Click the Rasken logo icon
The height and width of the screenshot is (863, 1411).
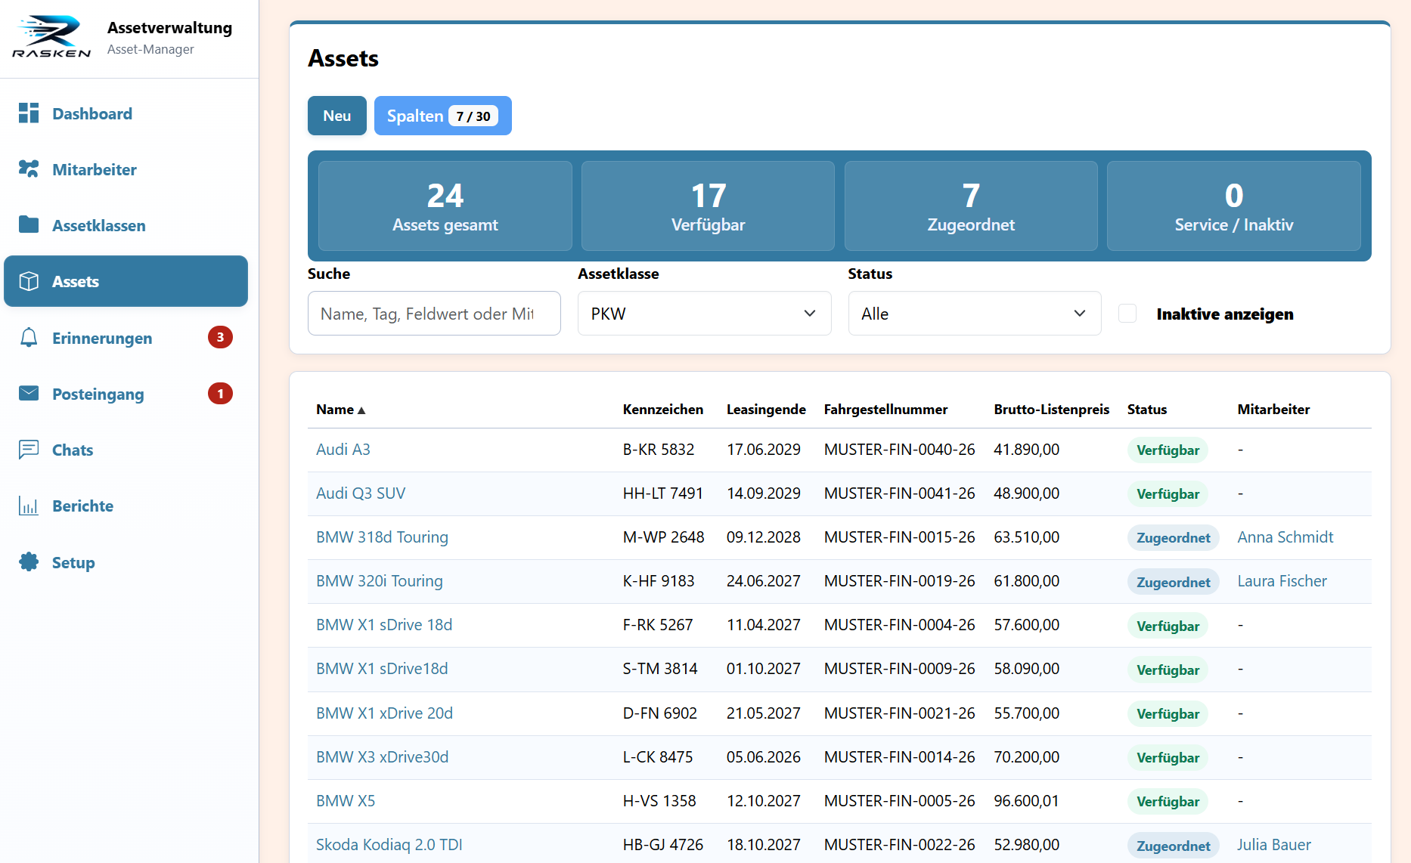click(x=51, y=37)
